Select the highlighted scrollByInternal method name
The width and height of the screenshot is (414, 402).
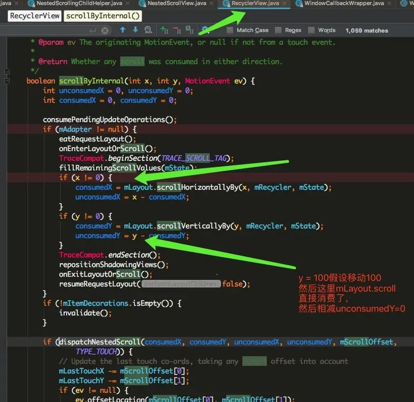tap(90, 80)
